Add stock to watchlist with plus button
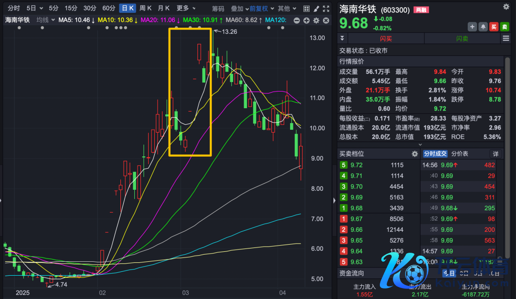The image size is (516, 299). 472,27
